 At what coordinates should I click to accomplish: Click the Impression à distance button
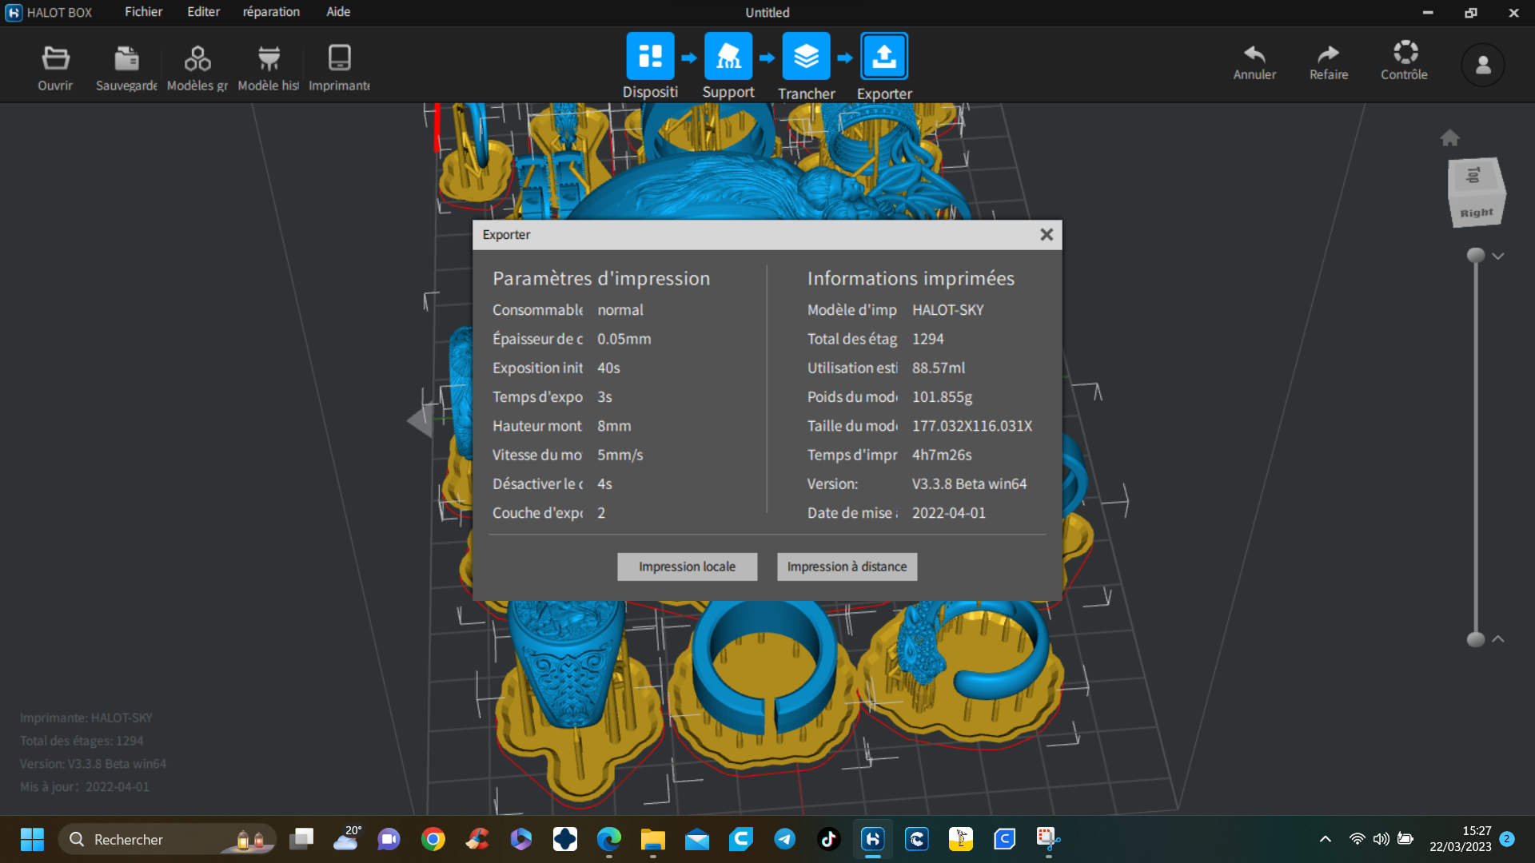point(847,567)
